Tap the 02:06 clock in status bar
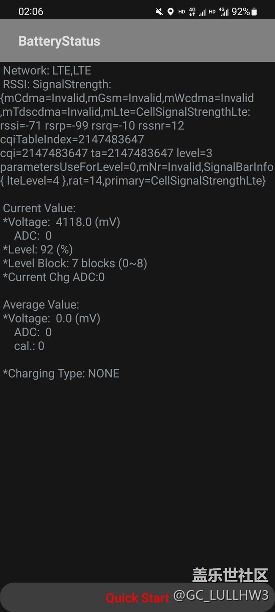The height and width of the screenshot is (612, 275). click(x=30, y=12)
